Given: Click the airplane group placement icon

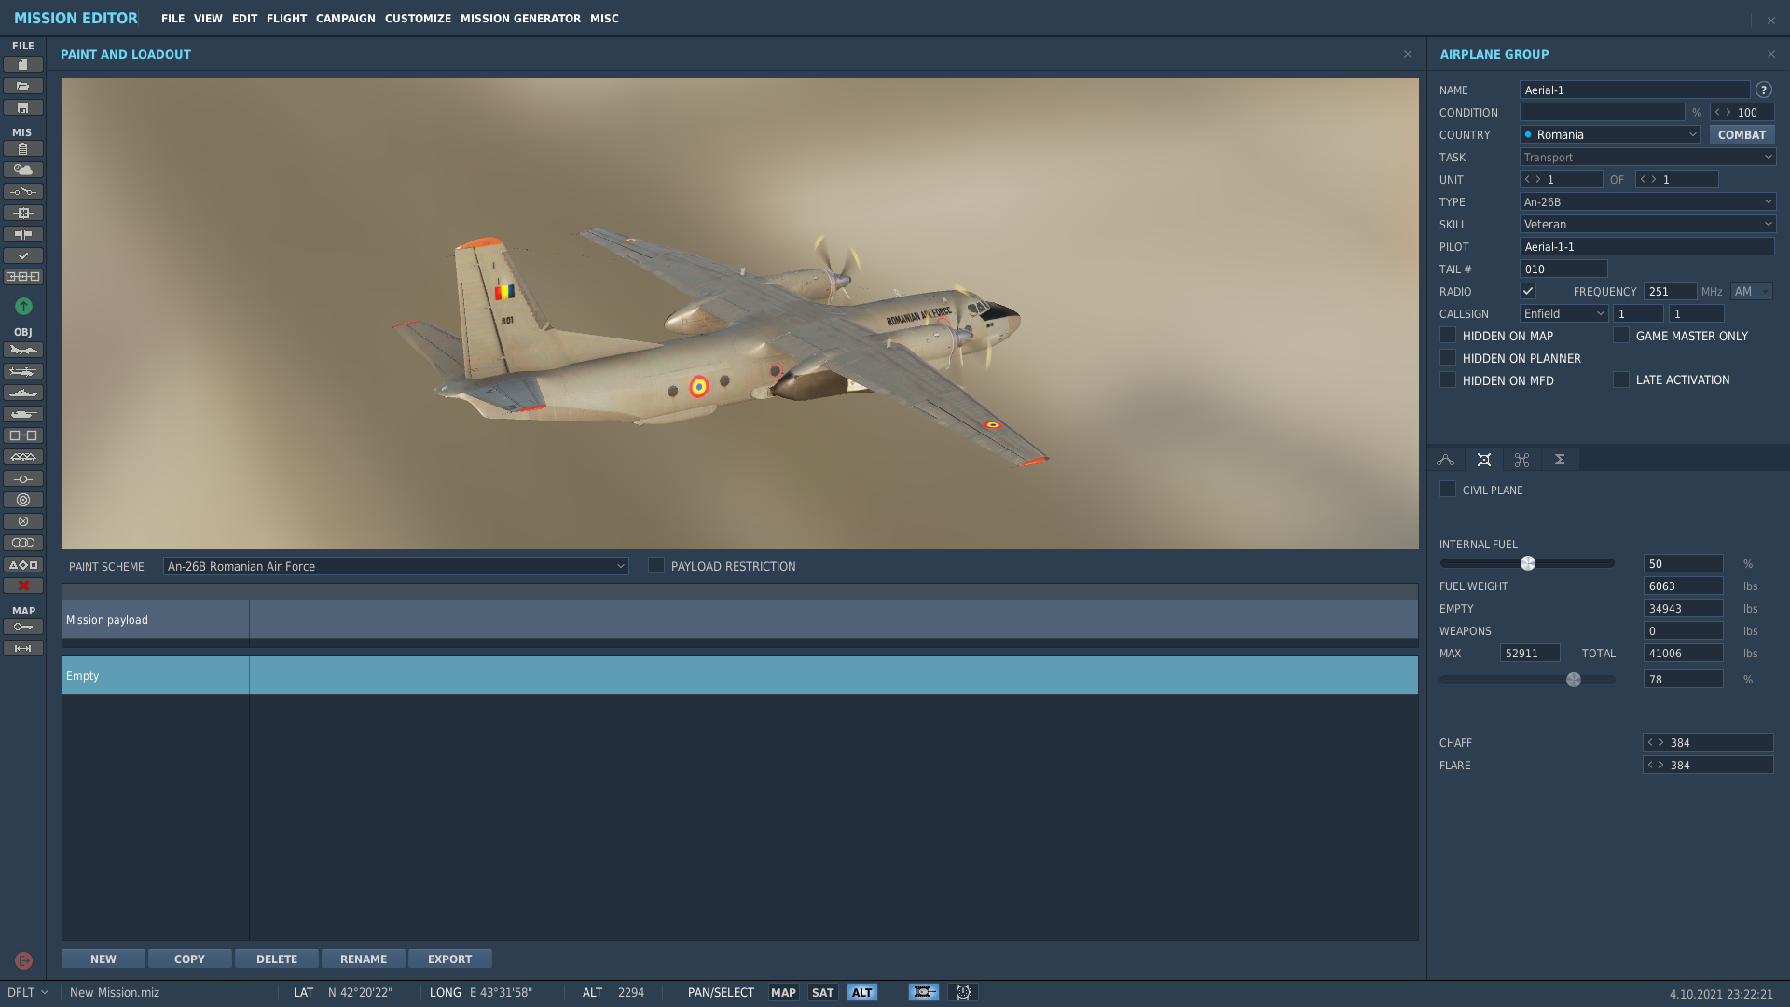Looking at the screenshot, I should [23, 350].
